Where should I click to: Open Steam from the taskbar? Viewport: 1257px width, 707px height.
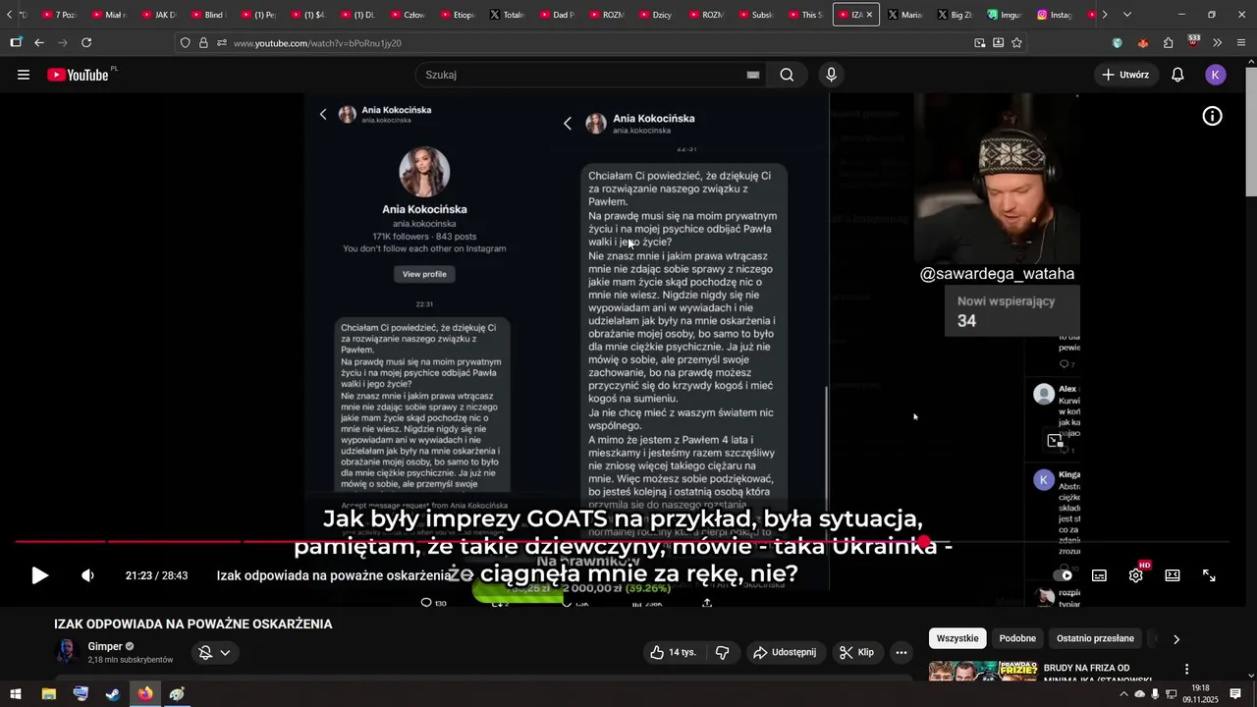click(x=113, y=694)
